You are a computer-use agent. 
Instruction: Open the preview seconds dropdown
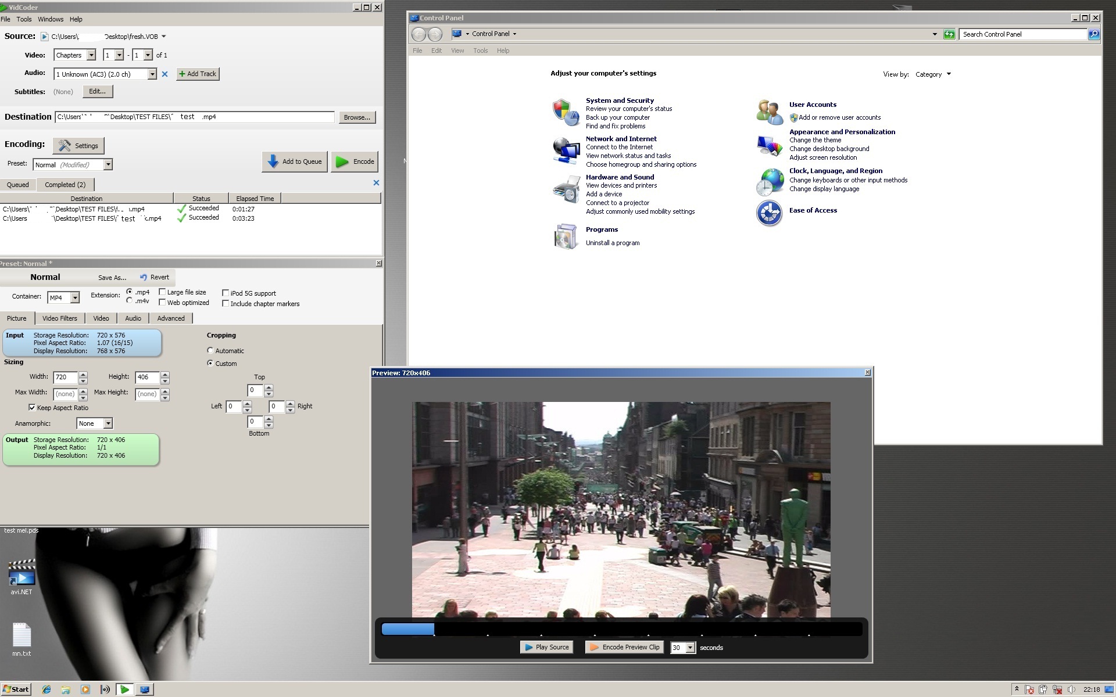691,648
